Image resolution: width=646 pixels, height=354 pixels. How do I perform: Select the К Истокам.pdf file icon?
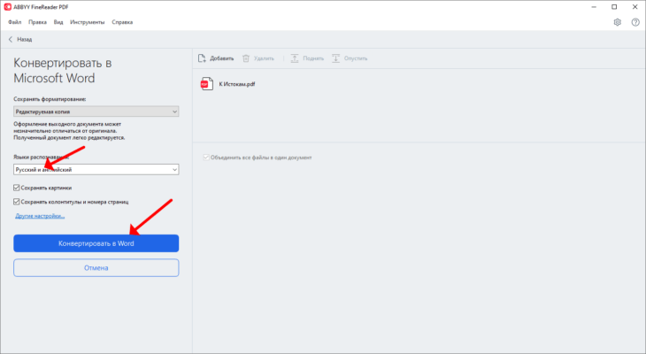coord(207,84)
